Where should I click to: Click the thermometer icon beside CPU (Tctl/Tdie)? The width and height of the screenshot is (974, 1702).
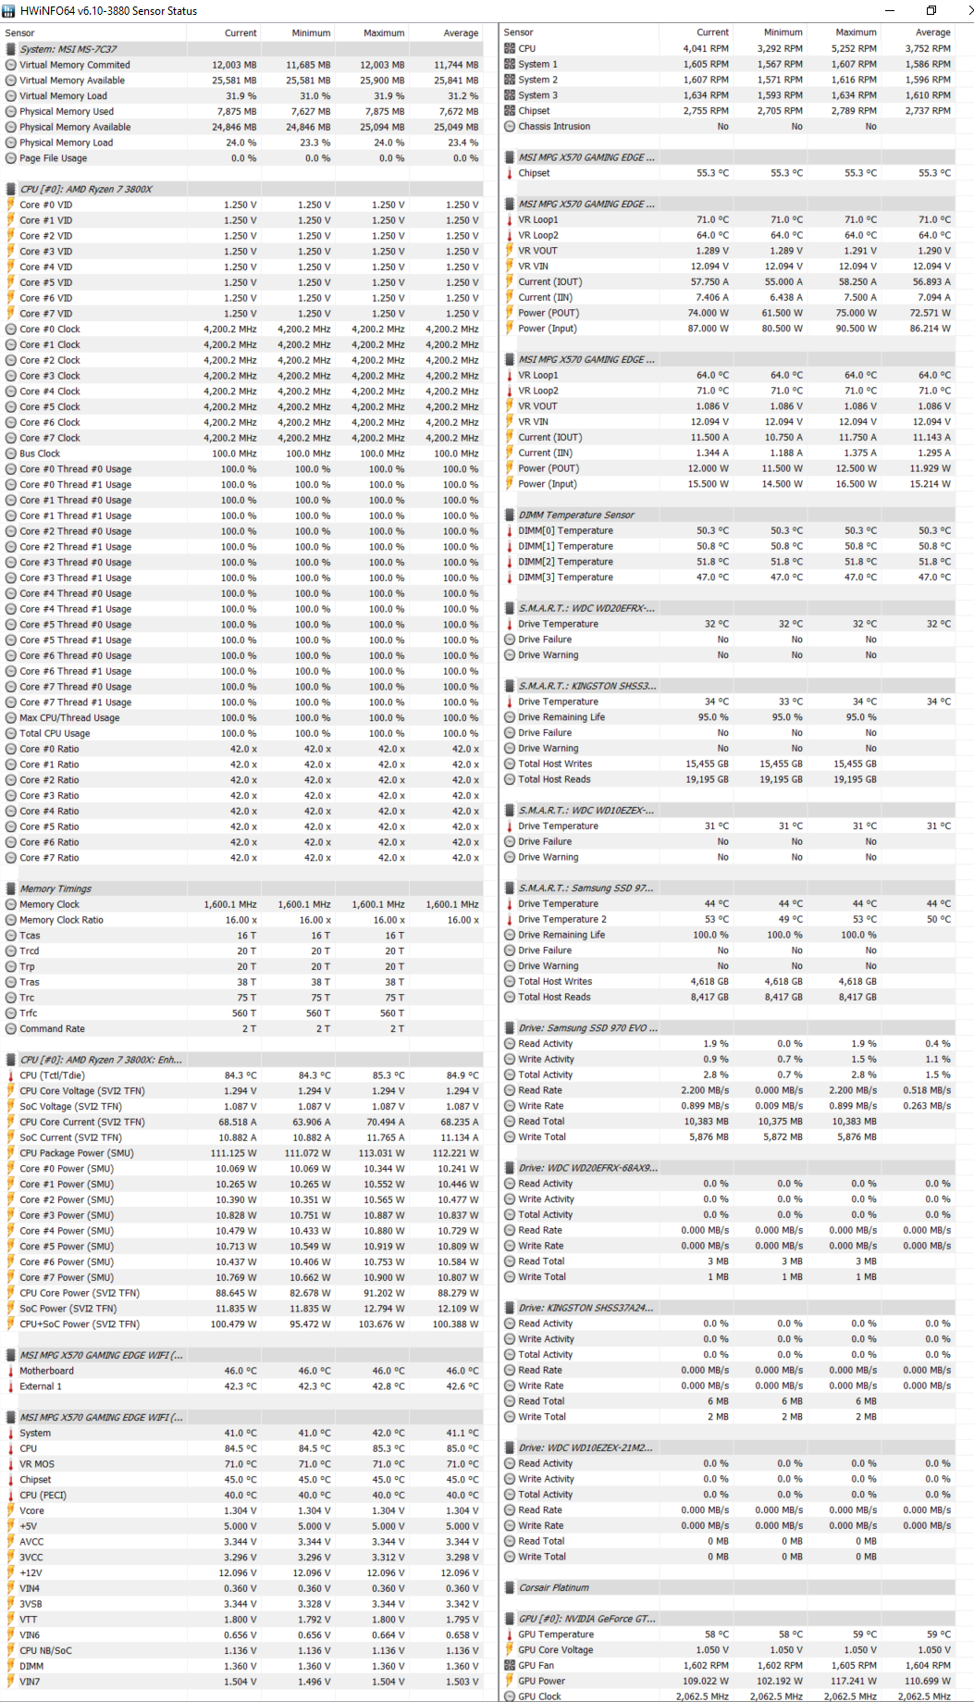point(11,1075)
